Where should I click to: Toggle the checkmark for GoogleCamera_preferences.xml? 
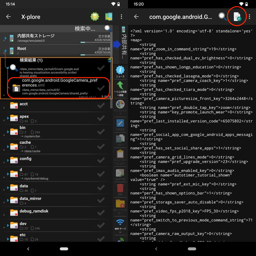pos(101,87)
